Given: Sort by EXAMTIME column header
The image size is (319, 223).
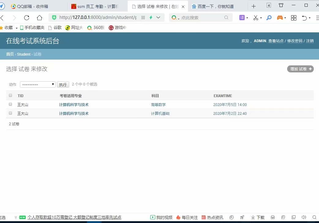Looking at the screenshot, I should tap(223, 96).
